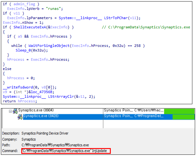Collapse the Synaptics.exe (8904) process tree
Viewport: 196px width, 156px height.
[10, 111]
